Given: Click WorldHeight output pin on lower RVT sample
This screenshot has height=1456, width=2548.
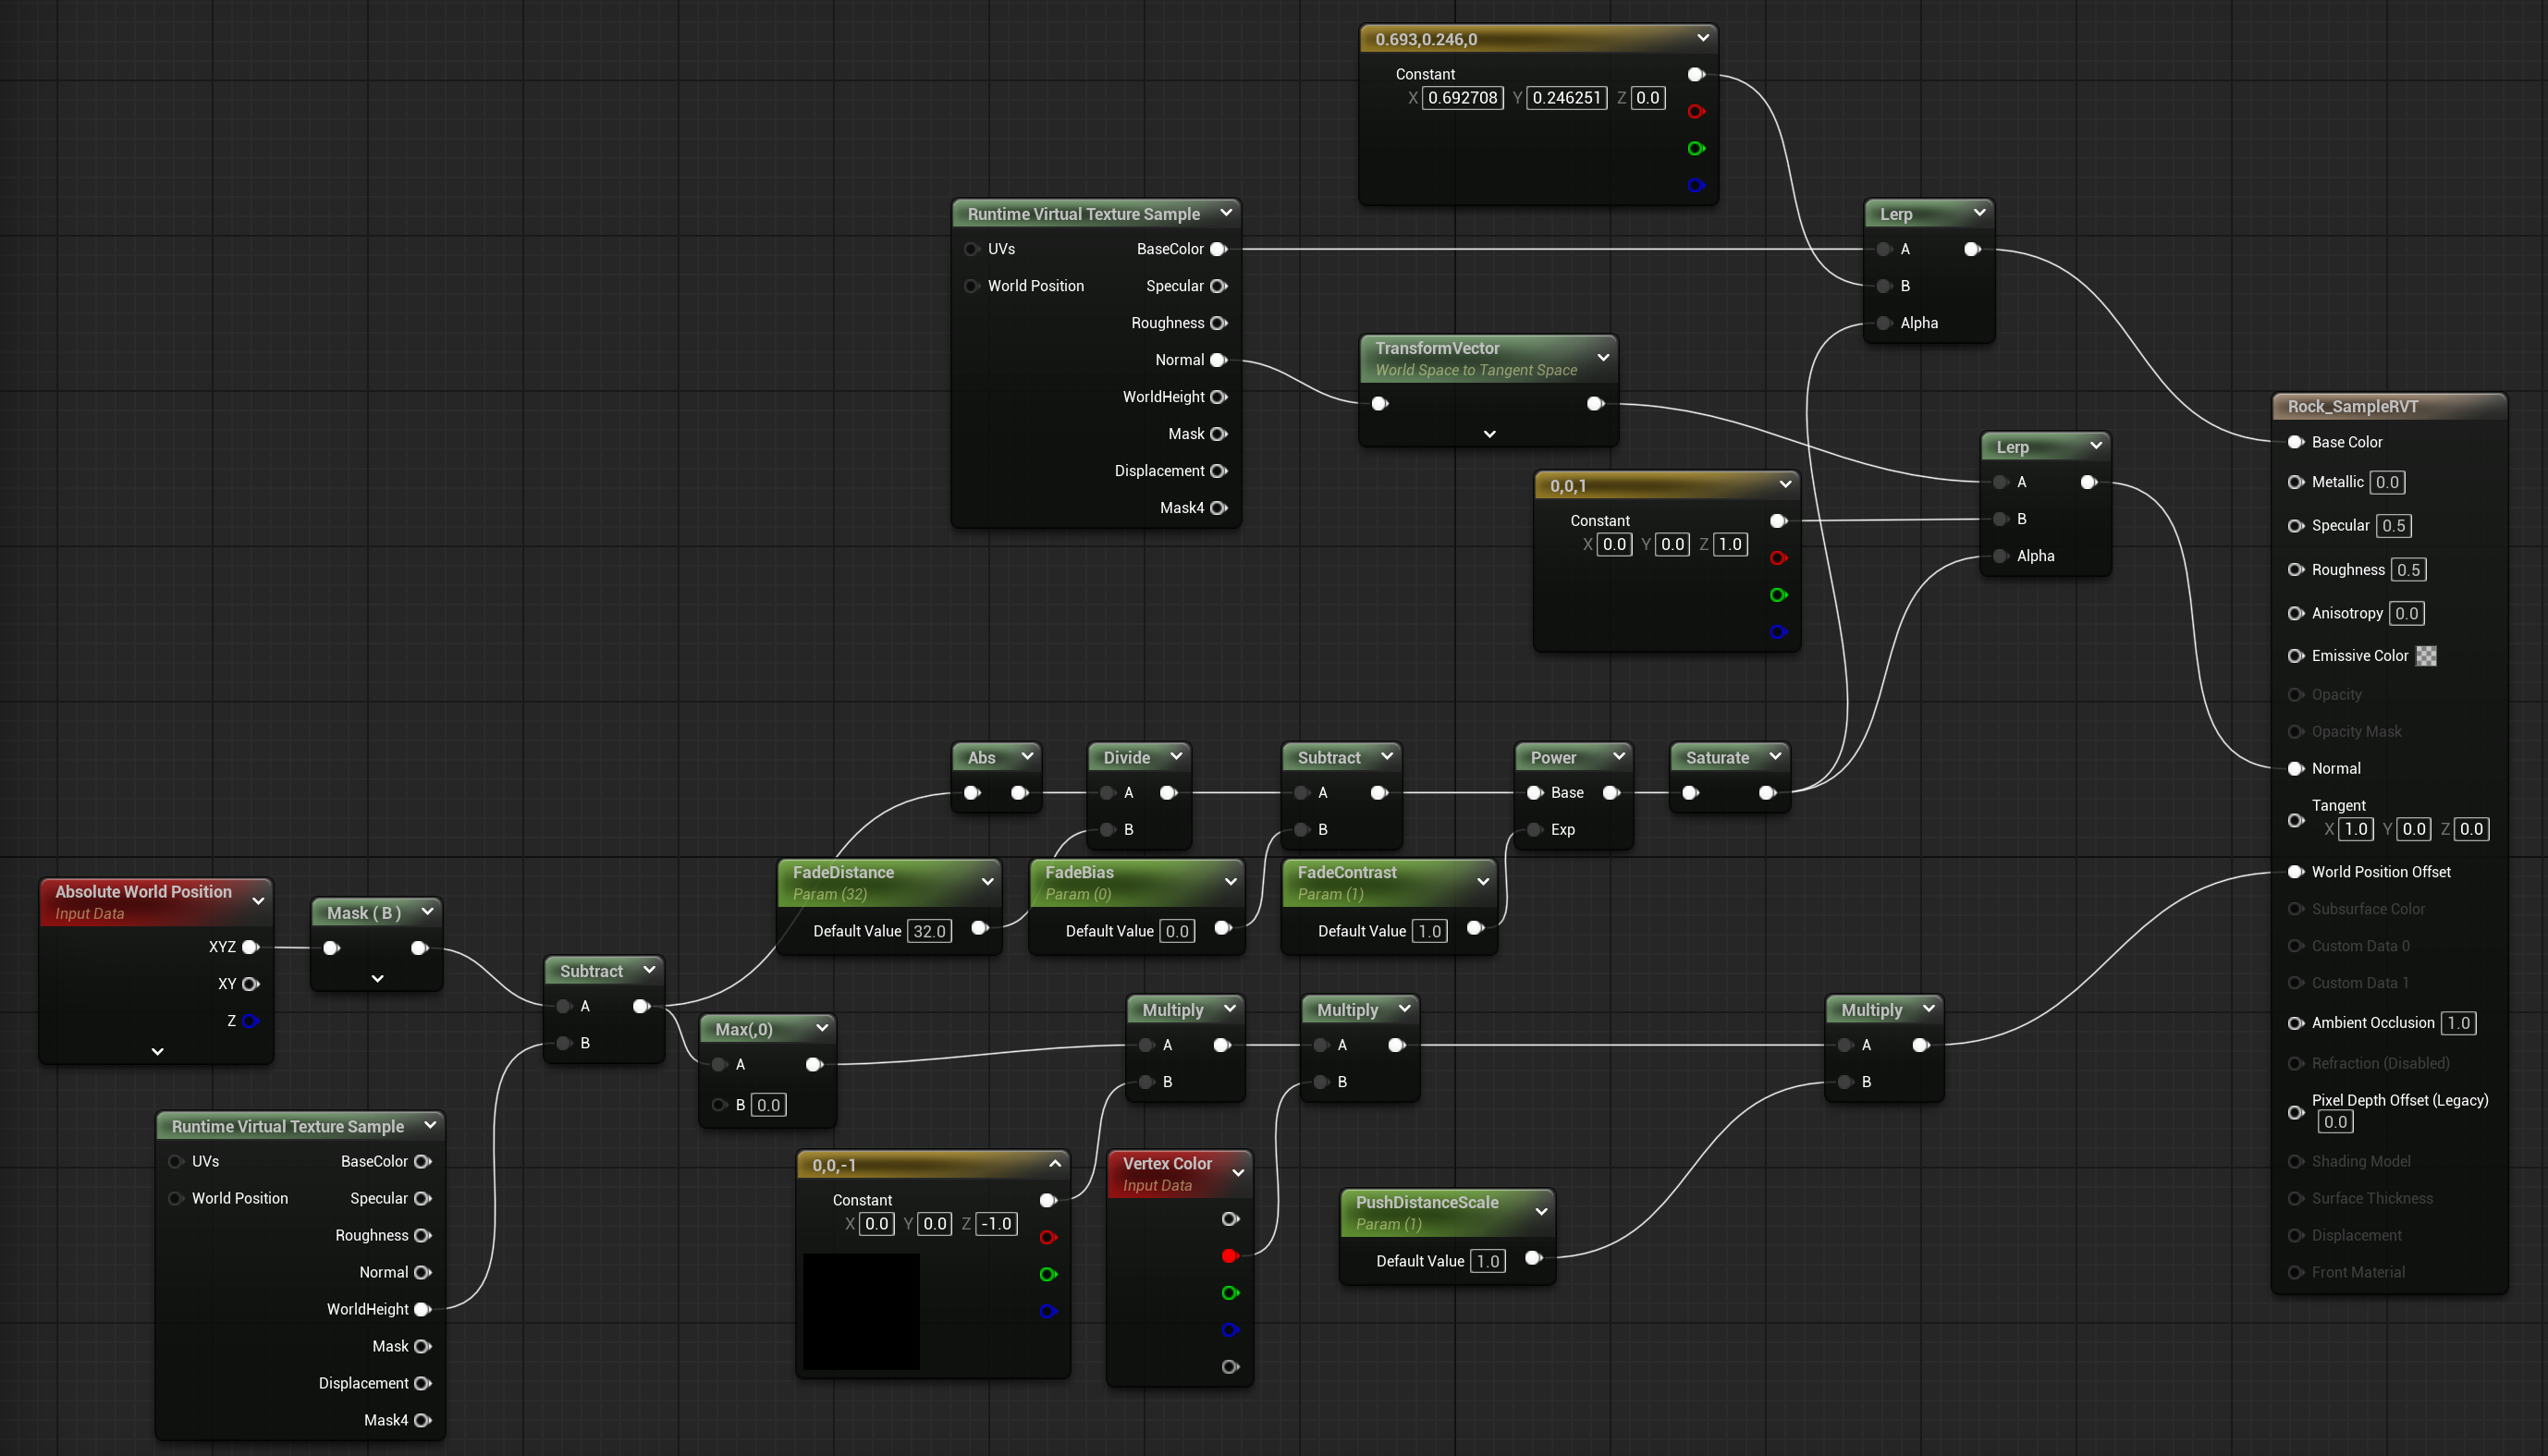Looking at the screenshot, I should 422,1309.
